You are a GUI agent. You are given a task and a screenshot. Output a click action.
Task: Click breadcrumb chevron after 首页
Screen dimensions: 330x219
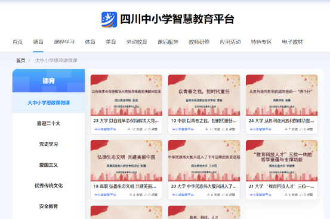[x=29, y=60]
